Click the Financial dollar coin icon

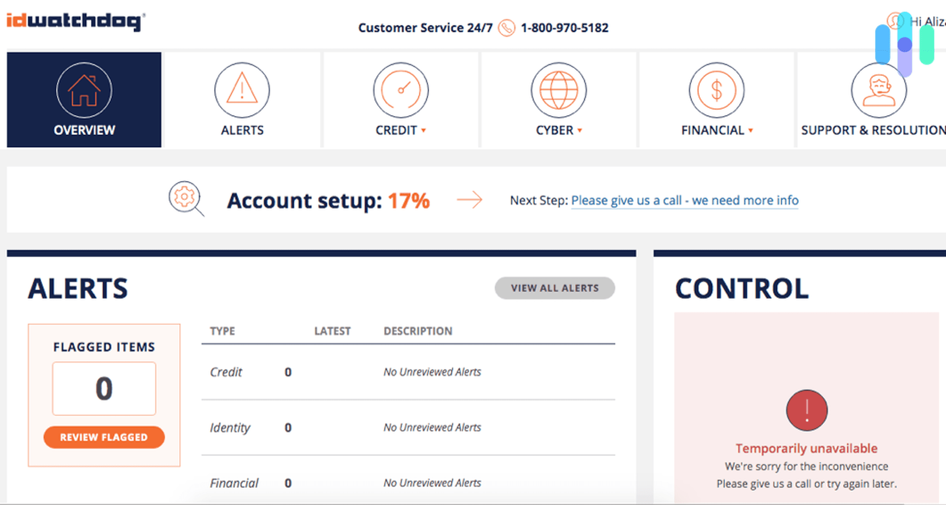[716, 90]
